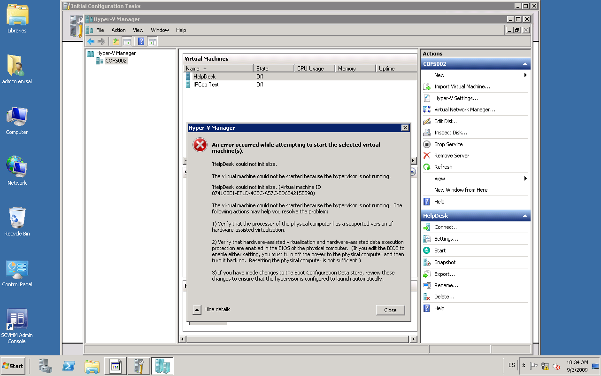Open the Virtual Network Manager
Screen dimensions: 601x376
point(465,109)
